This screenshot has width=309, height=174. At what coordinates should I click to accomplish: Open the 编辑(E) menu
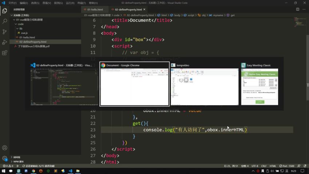click(x=24, y=3)
